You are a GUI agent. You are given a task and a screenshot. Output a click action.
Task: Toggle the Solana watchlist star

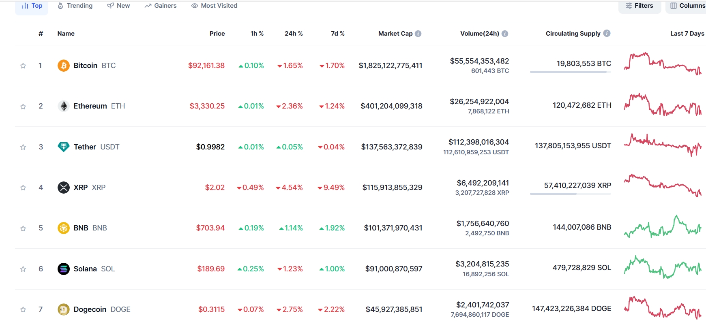(23, 269)
